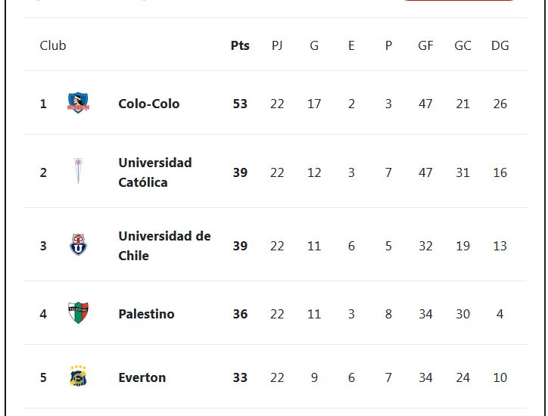Select the Palestino team name
This screenshot has height=416, width=548.
tap(146, 314)
